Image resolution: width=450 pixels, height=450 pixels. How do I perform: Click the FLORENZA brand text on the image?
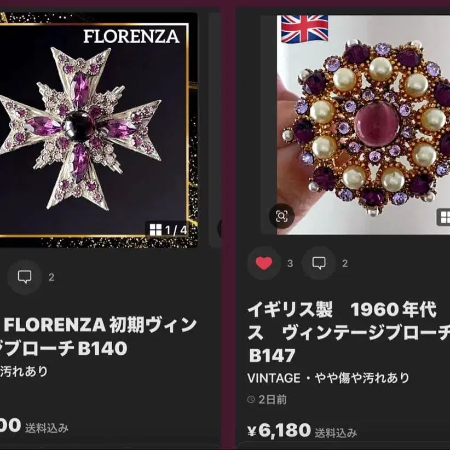pyautogui.click(x=131, y=37)
